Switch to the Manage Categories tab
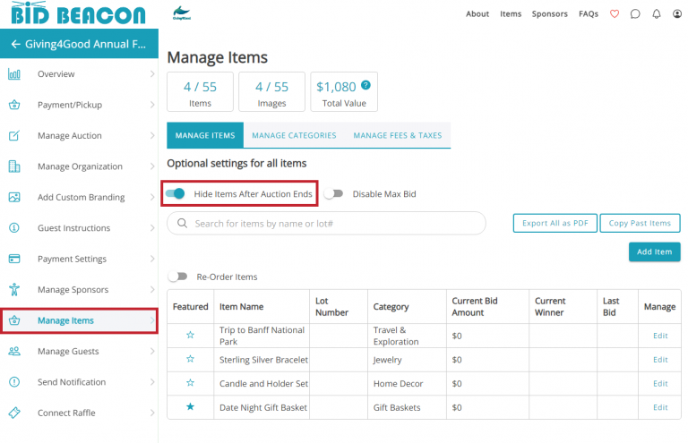This screenshot has height=443, width=688. coord(294,135)
